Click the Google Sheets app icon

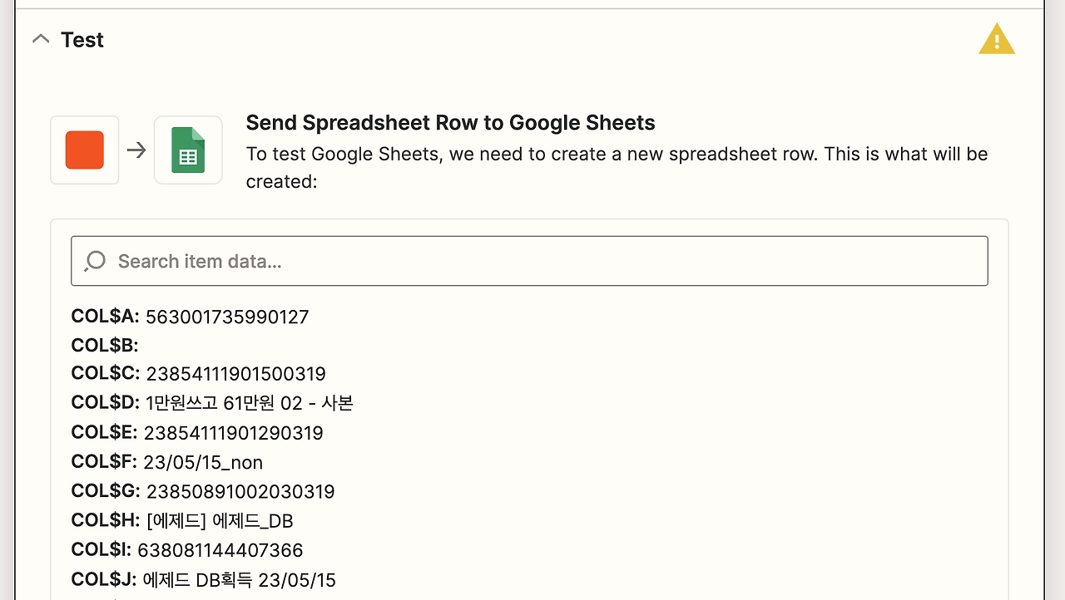pyautogui.click(x=188, y=150)
